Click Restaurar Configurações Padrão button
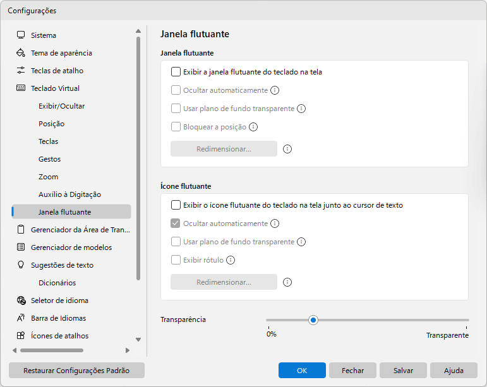Image resolution: width=487 pixels, height=387 pixels. [x=76, y=371]
